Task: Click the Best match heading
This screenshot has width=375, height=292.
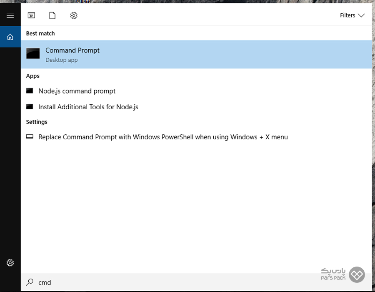Action: (x=40, y=33)
